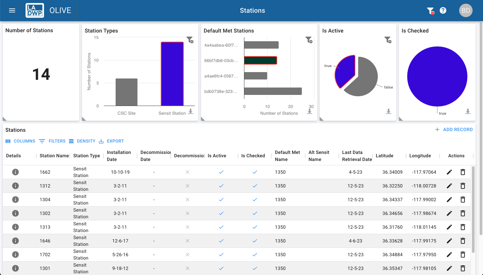Download the Station Types chart
Image resolution: width=483 pixels, height=275 pixels.
click(x=191, y=112)
